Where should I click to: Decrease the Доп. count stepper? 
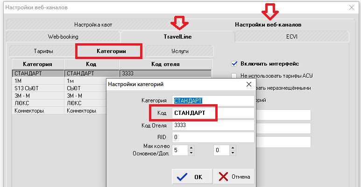tap(233, 153)
